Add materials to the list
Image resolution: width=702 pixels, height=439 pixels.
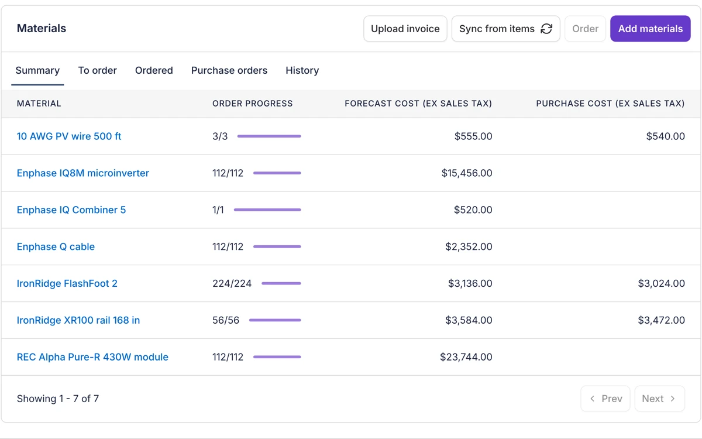(x=651, y=29)
